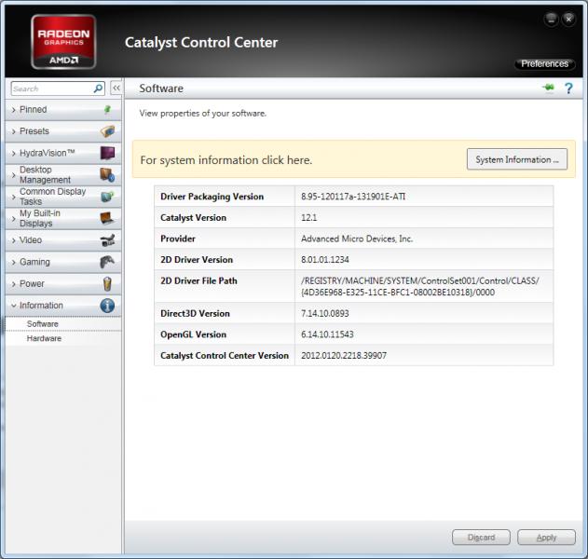Screen dimensions: 588x559
Task: Click the Desktop Management icon
Action: [107, 175]
